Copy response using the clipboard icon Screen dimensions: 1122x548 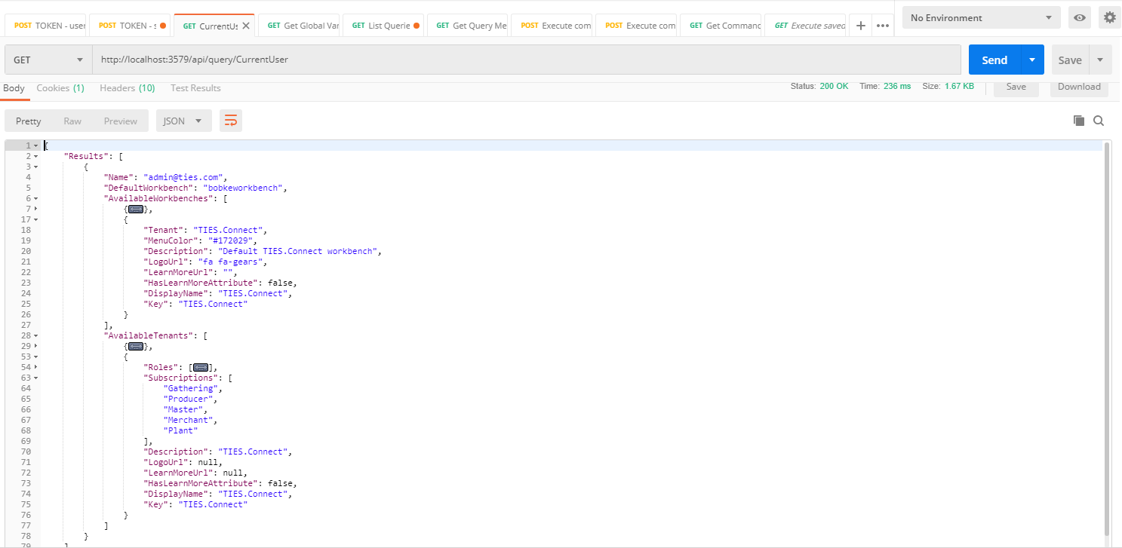(1079, 121)
